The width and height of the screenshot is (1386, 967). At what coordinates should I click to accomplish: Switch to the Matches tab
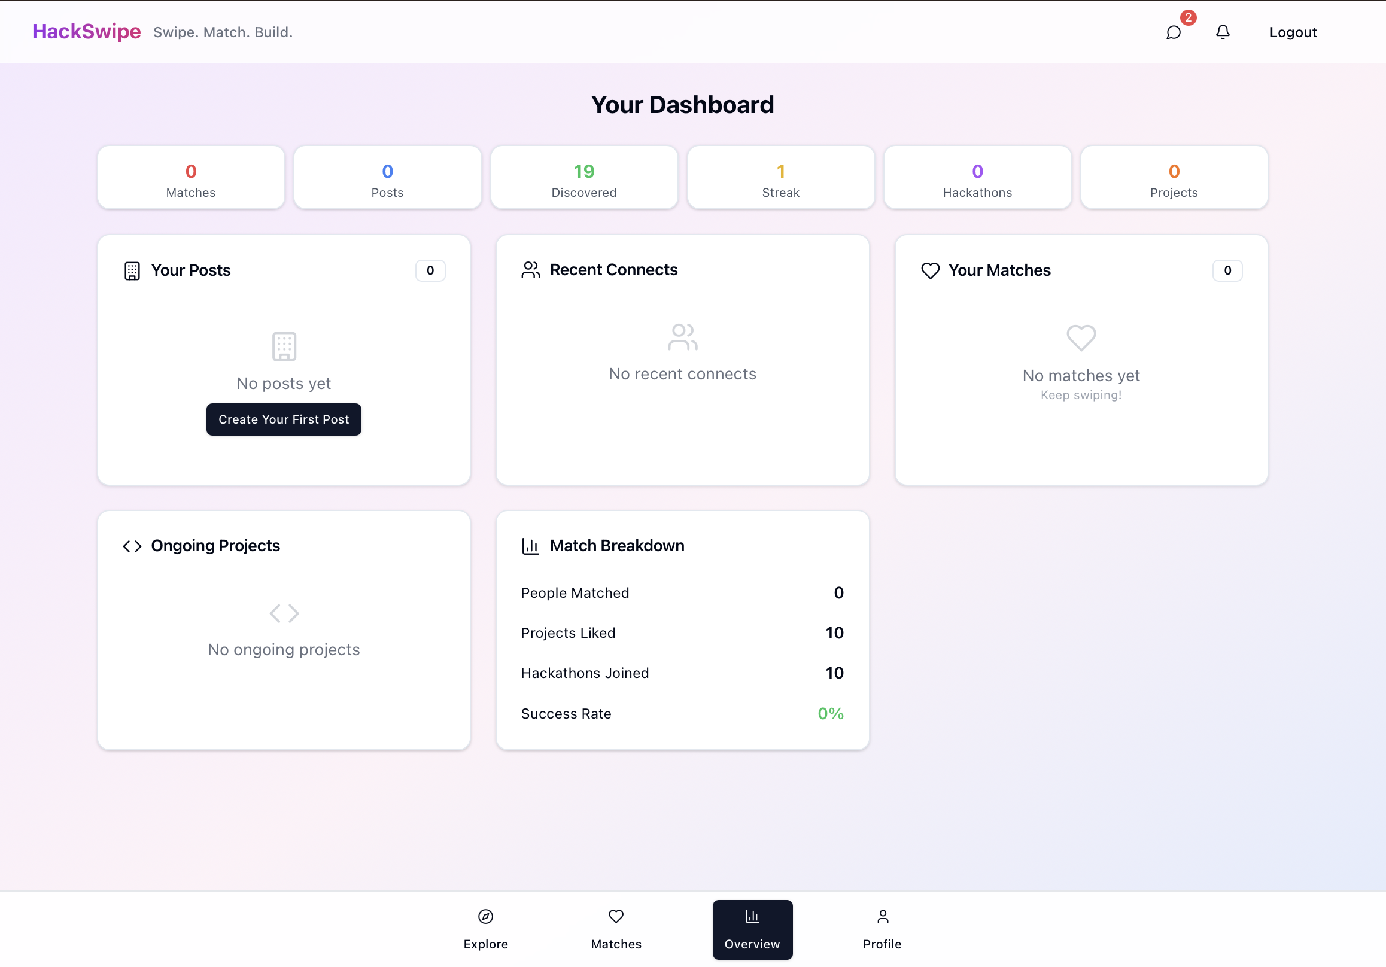(616, 929)
